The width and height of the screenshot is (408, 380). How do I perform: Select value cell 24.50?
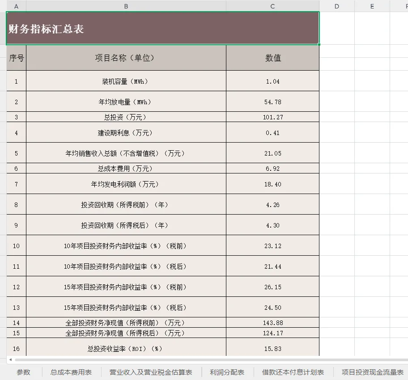(x=273, y=307)
